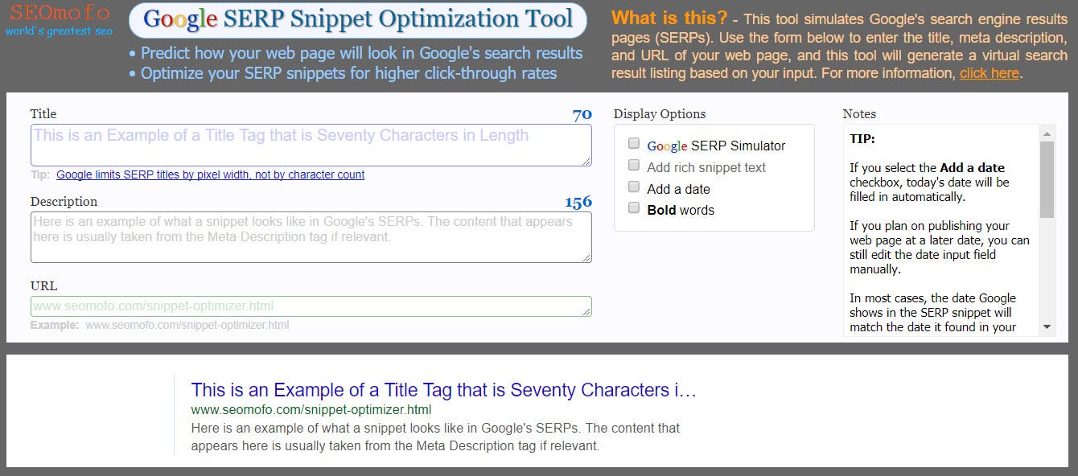Click the SEOmofo logo
The image size is (1078, 476).
click(x=59, y=14)
